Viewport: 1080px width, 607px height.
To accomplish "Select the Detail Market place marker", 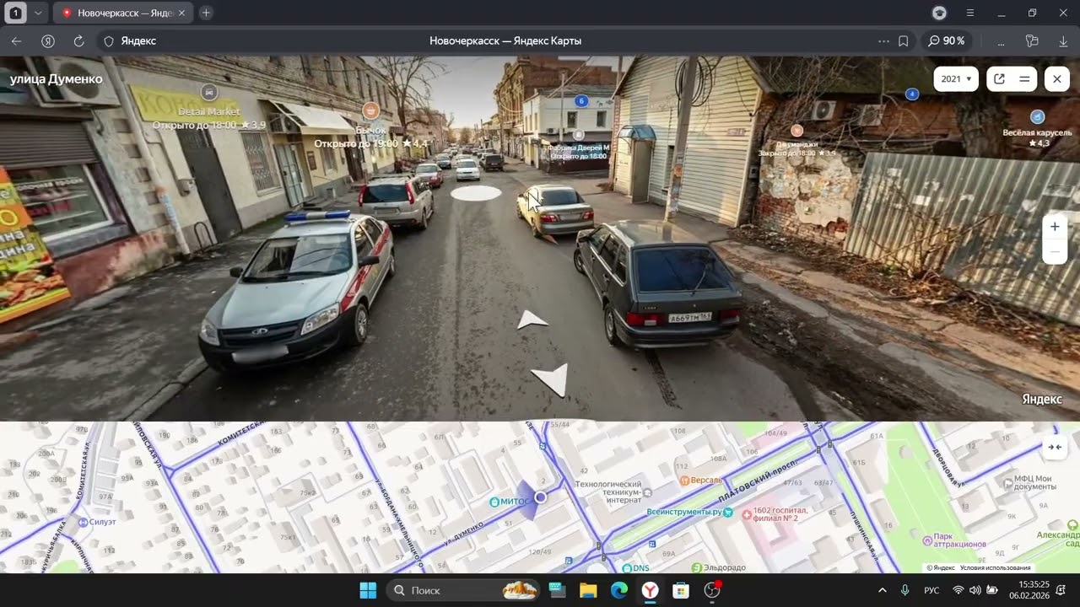I will click(209, 92).
